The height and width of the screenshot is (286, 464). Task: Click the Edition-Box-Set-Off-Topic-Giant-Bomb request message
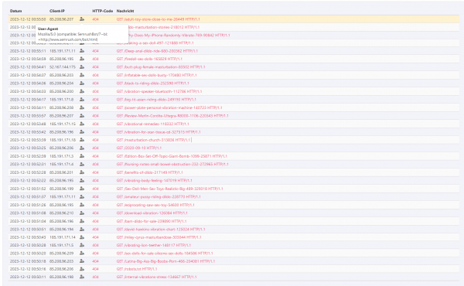[x=172, y=156]
